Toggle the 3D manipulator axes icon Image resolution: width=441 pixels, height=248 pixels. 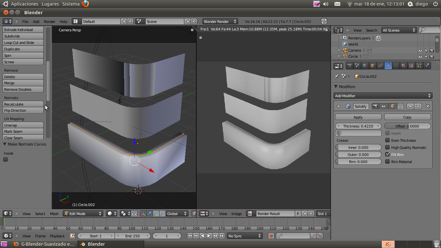pos(143,213)
